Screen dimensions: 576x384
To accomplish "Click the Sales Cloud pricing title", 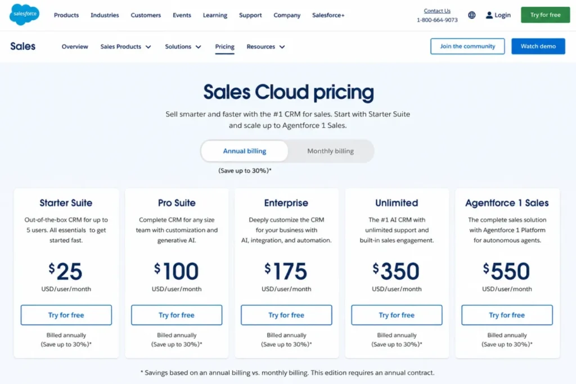I will (x=289, y=92).
